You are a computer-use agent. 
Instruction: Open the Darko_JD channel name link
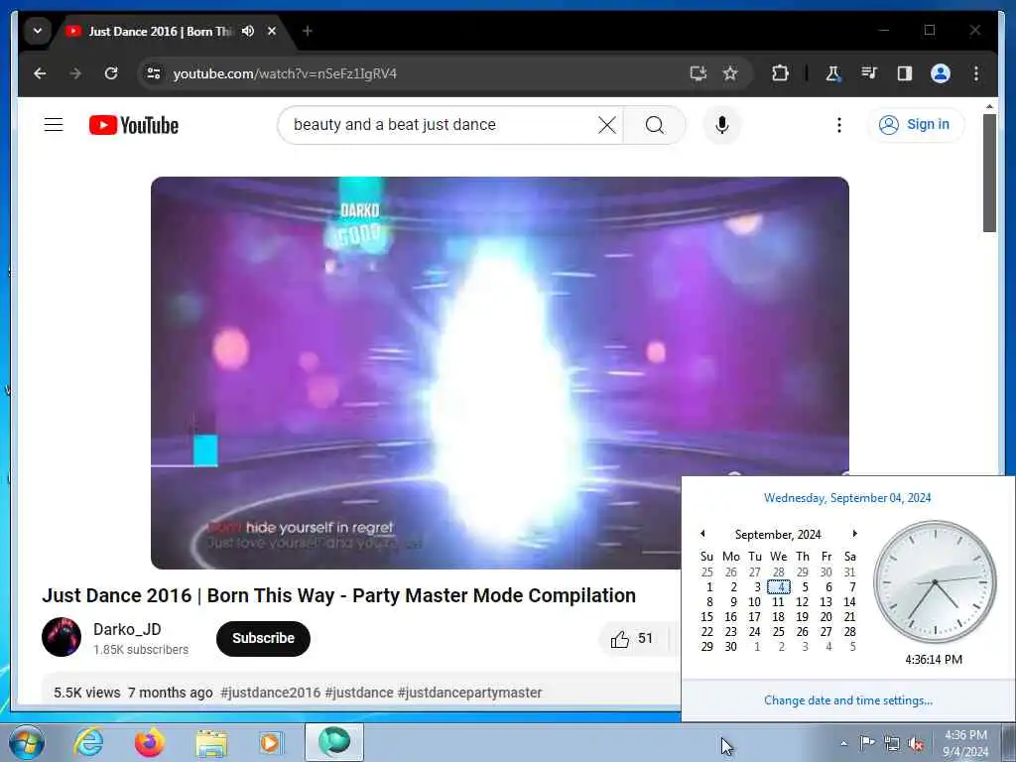[x=127, y=629]
